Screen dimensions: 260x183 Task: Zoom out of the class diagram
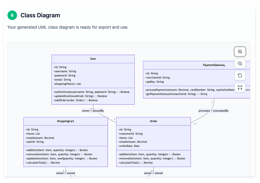pyautogui.click(x=240, y=63)
